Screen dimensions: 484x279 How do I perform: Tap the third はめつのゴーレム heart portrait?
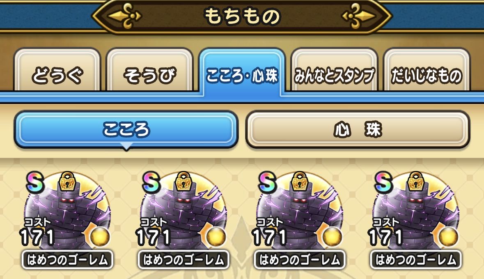[300, 212]
